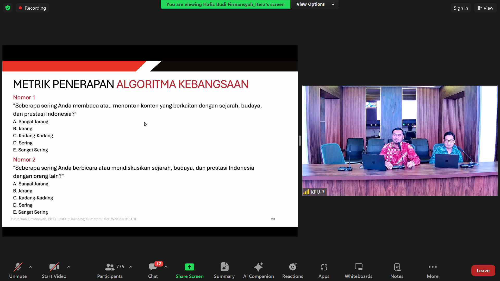Click the red Leave button
This screenshot has width=500, height=281.
coord(483,271)
